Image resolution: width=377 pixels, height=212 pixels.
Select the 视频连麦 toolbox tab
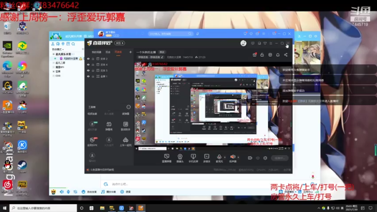(x=92, y=114)
